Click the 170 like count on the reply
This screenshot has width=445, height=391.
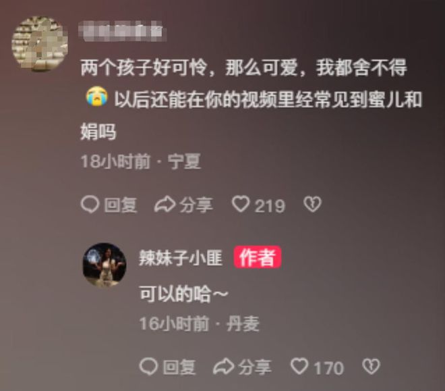coord(328,367)
